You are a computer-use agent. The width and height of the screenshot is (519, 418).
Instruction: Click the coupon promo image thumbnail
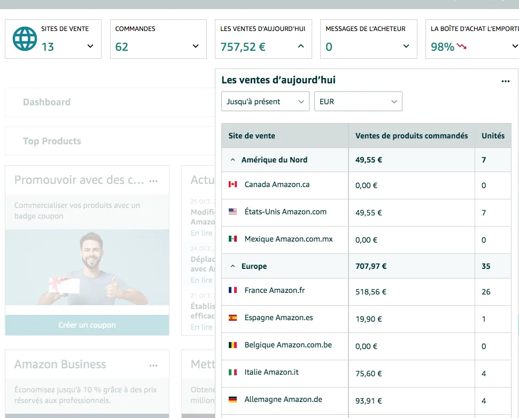coord(87,267)
